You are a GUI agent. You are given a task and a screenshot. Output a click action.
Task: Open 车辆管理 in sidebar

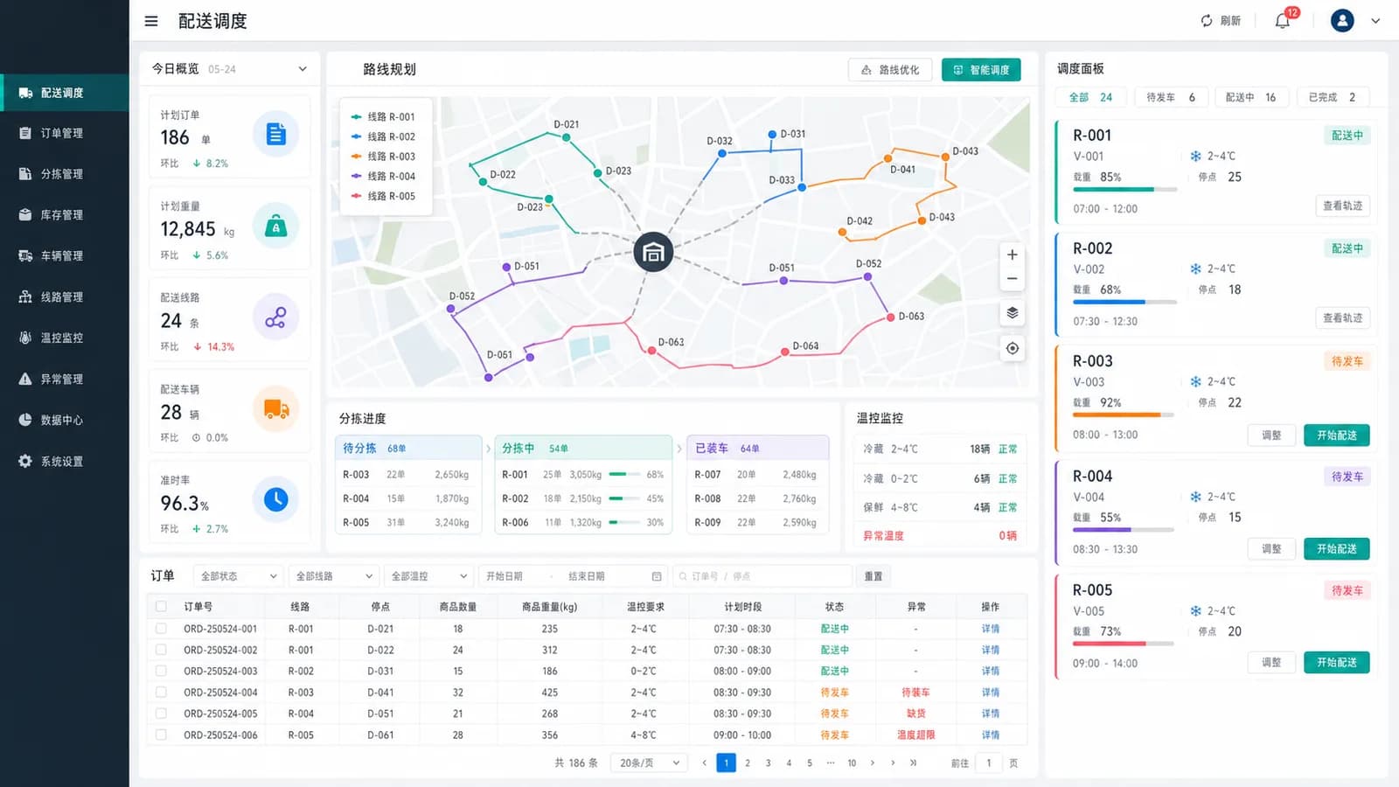pyautogui.click(x=65, y=256)
